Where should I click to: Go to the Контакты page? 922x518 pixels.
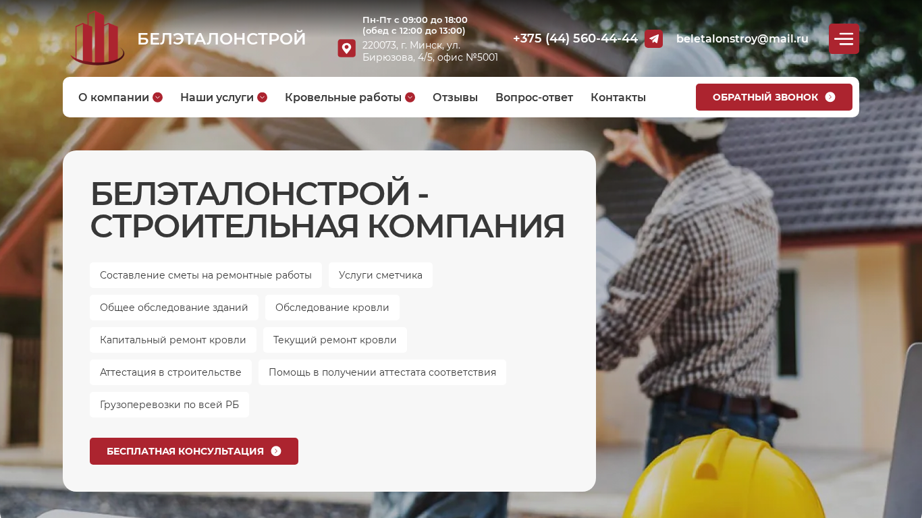[618, 97]
